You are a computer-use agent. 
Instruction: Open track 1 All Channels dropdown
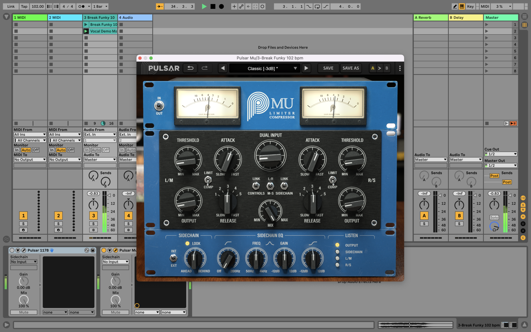pyautogui.click(x=30, y=140)
